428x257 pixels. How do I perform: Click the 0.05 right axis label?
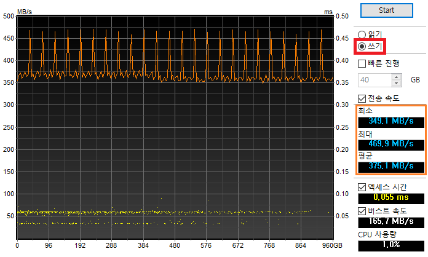pos(343,216)
